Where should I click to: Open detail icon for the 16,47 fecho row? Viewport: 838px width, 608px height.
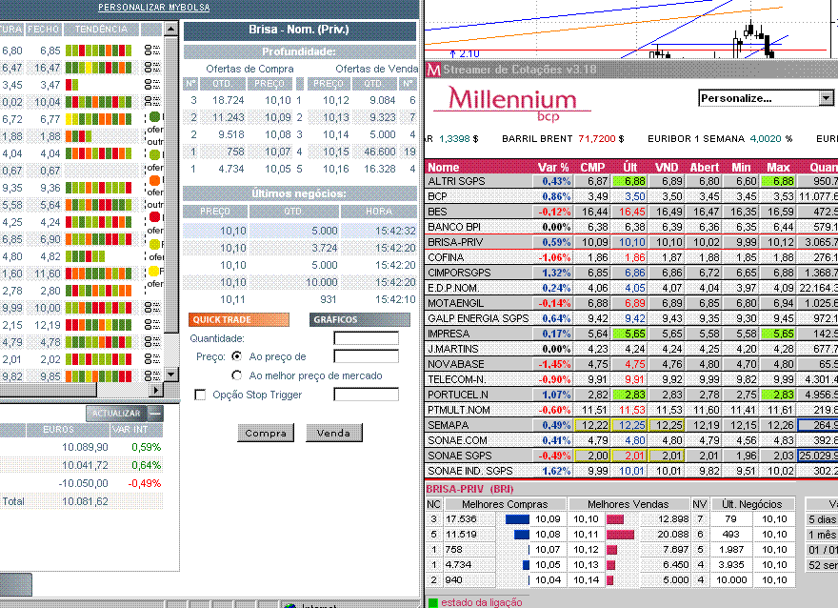point(152,68)
